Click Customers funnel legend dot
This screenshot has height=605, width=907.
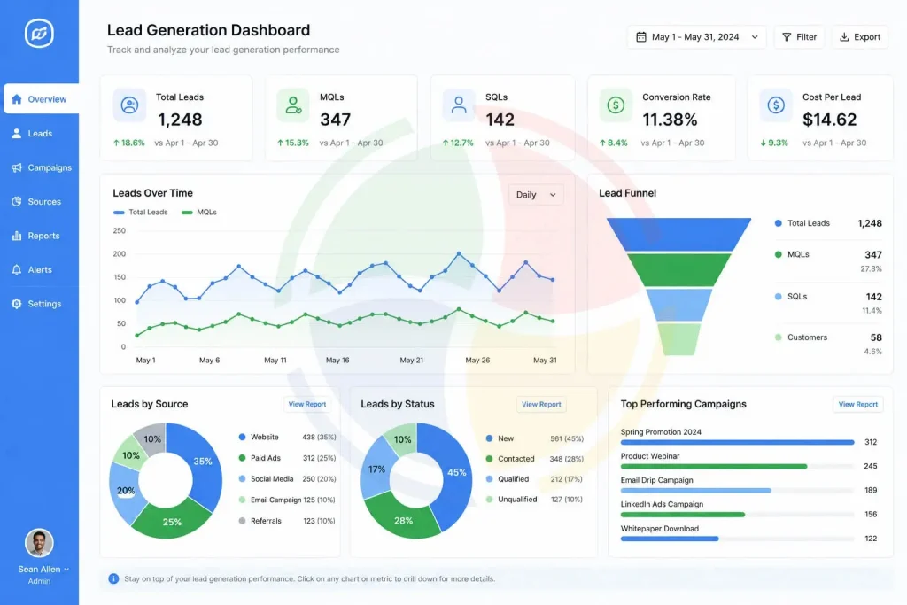[x=778, y=337]
